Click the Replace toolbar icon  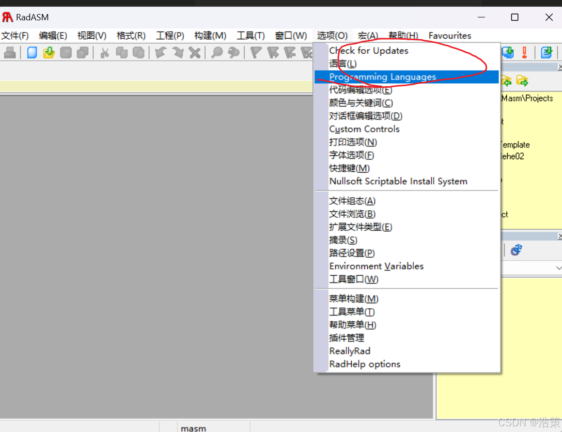point(234,53)
